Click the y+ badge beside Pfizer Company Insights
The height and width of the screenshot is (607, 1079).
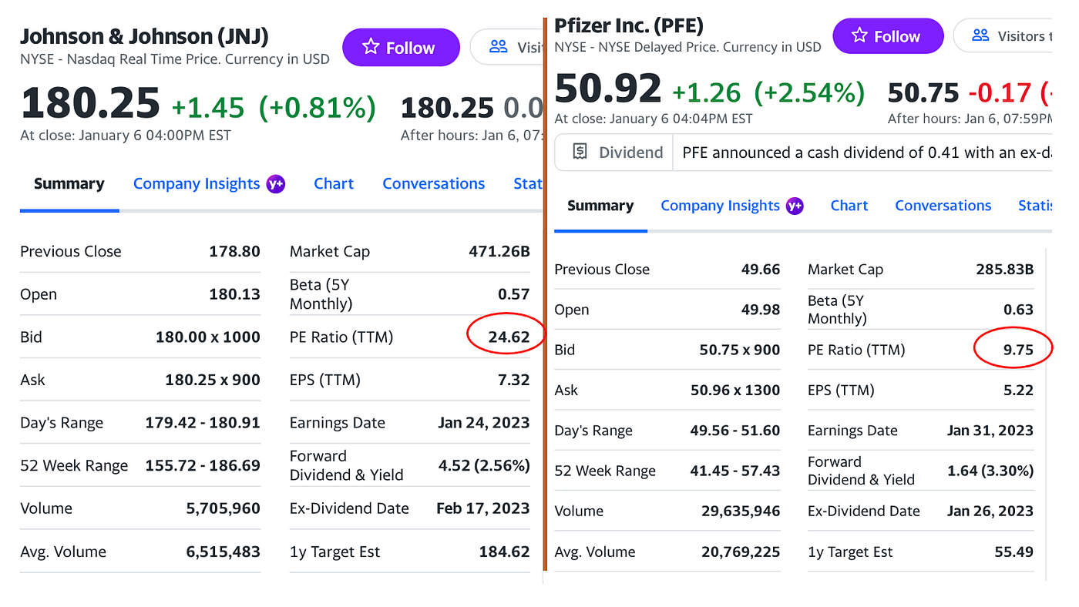(795, 206)
